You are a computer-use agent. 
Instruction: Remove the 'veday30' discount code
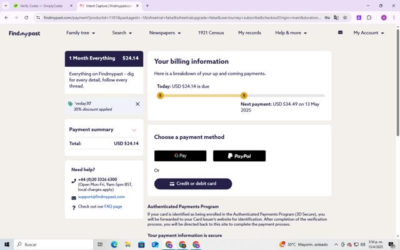point(137,104)
